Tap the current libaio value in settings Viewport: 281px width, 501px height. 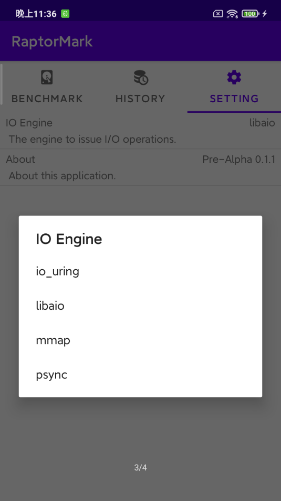click(x=262, y=123)
